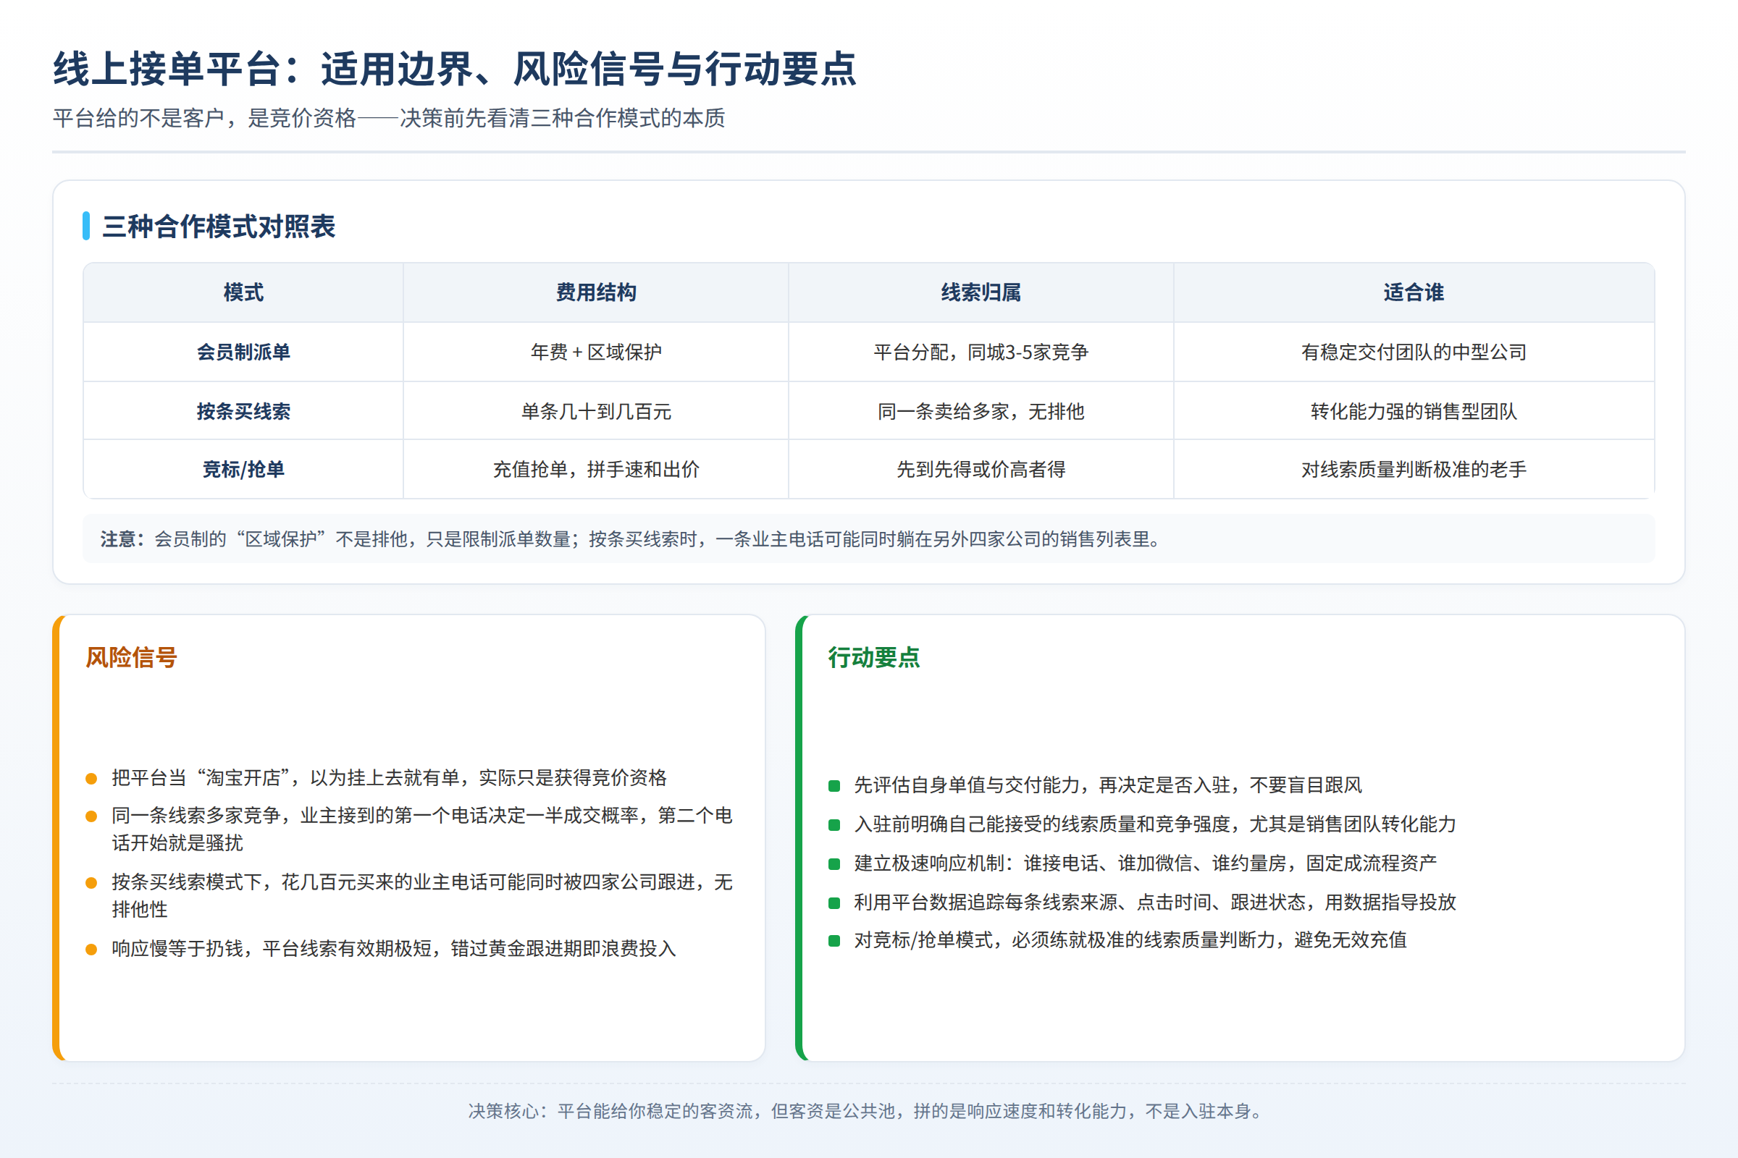1738x1158 pixels.
Task: Click the cell 单条几十到几百元
Action: (595, 411)
